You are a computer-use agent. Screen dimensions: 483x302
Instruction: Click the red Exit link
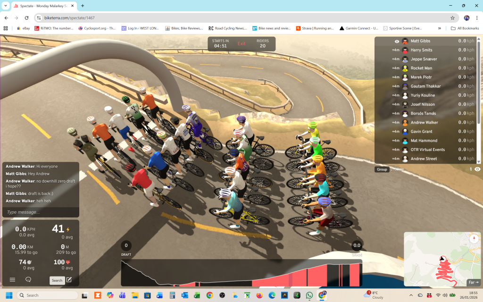click(x=241, y=44)
